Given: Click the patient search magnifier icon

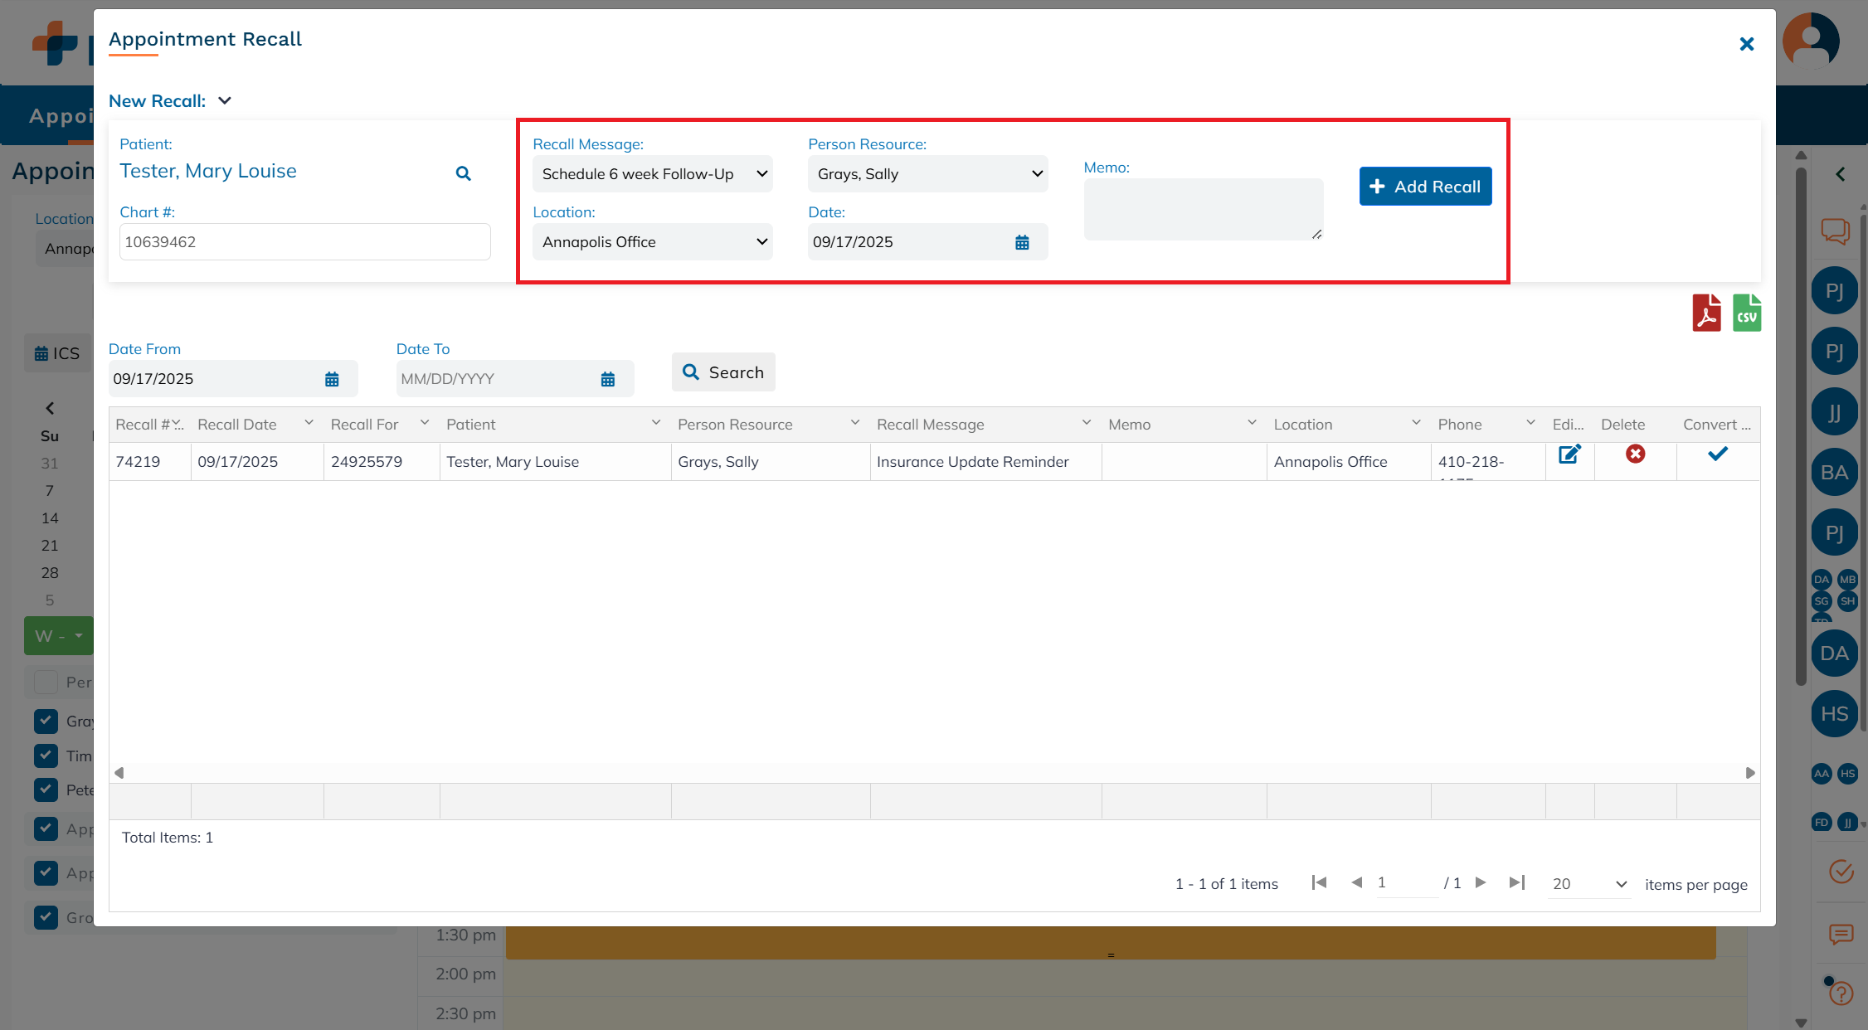Looking at the screenshot, I should pyautogui.click(x=463, y=173).
